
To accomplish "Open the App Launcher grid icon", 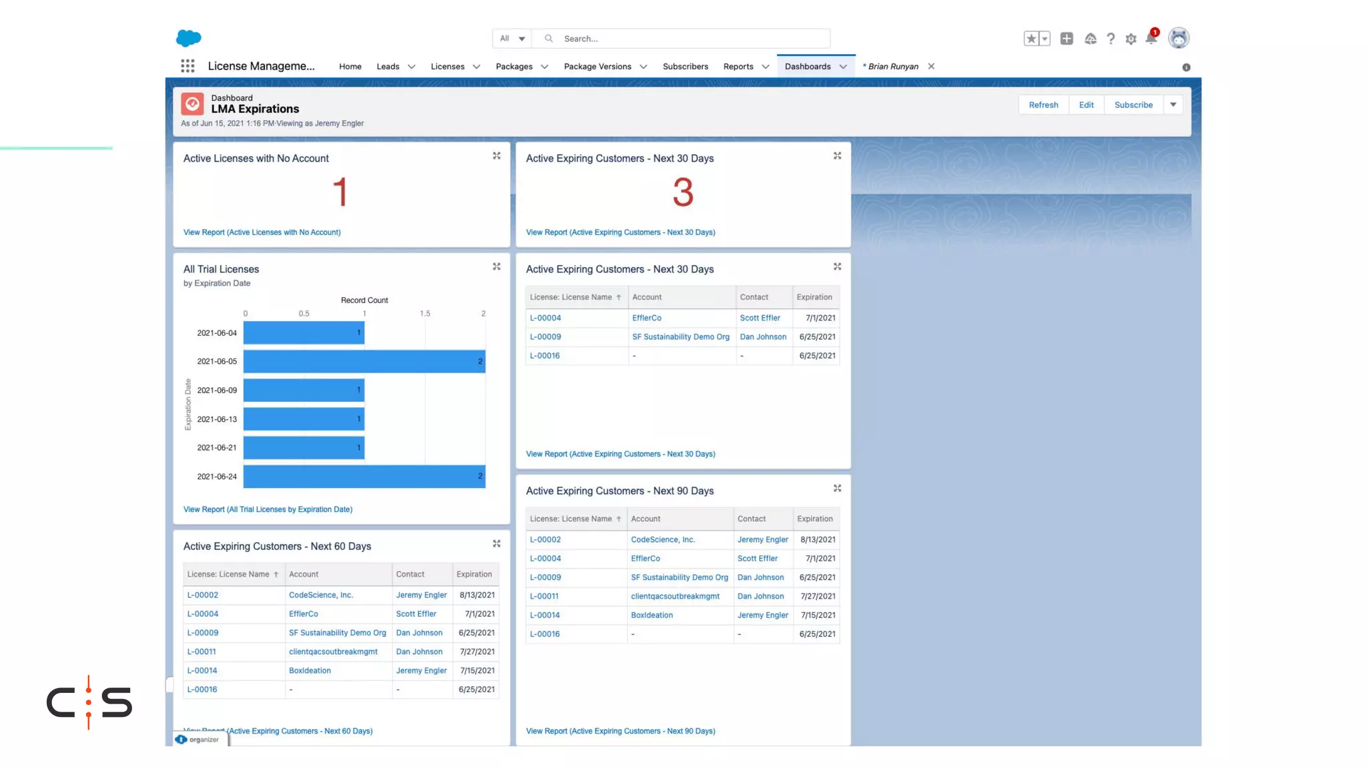I will [188, 66].
